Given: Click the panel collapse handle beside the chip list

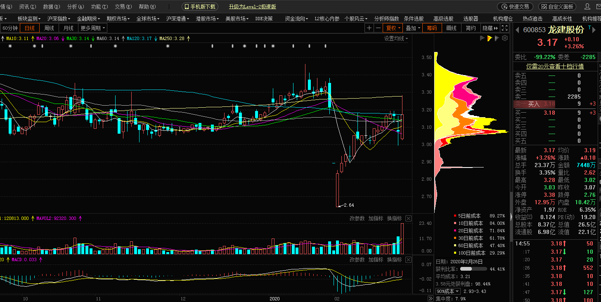Looking at the screenshot, I should point(511,216).
